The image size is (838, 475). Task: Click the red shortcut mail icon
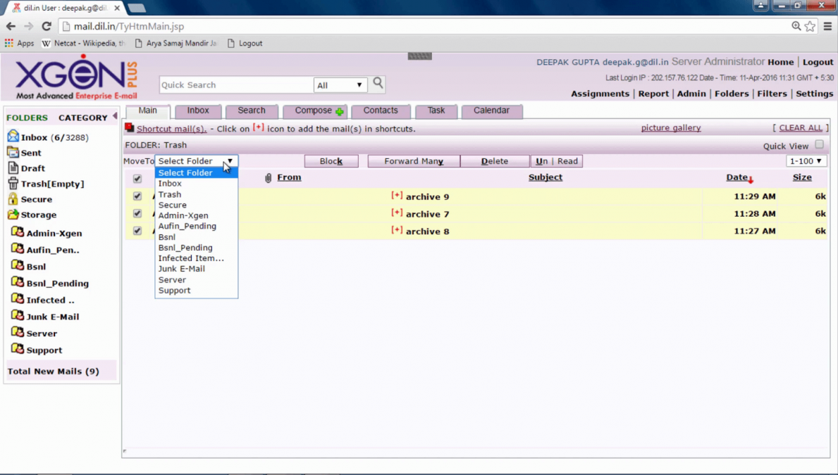[128, 128]
